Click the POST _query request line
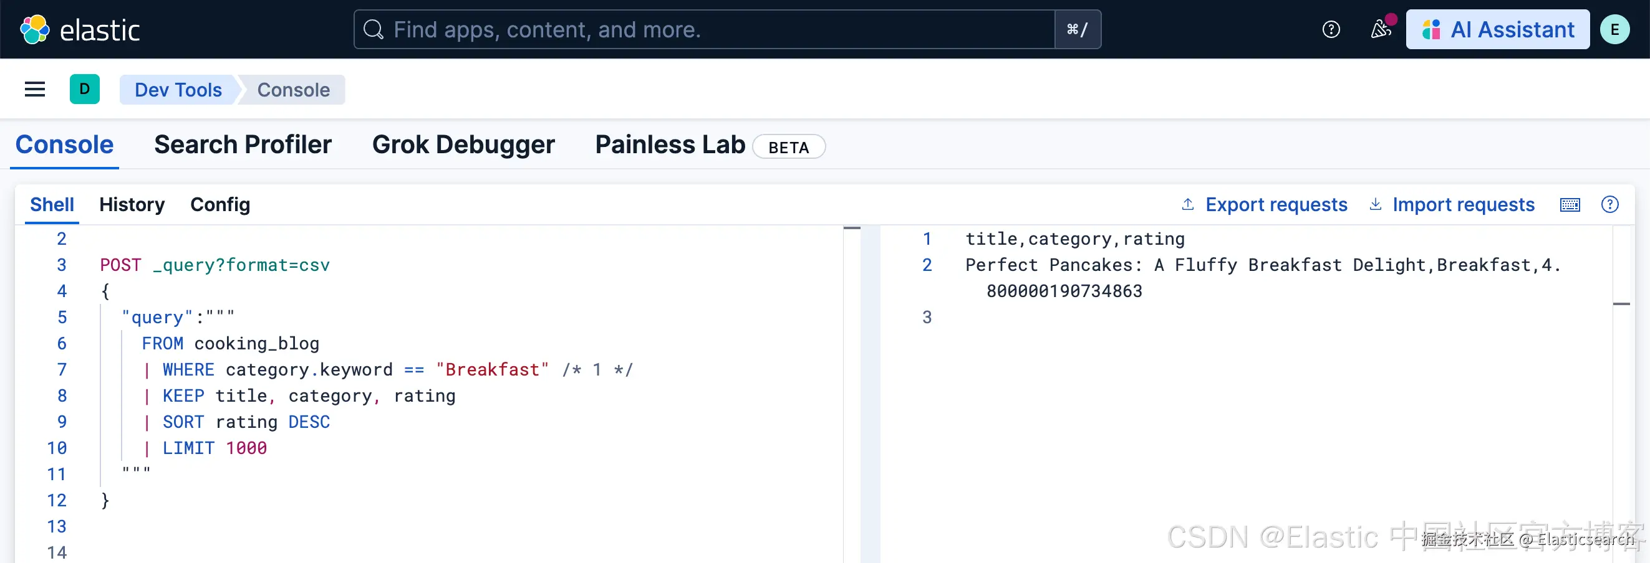The image size is (1650, 563). pyautogui.click(x=215, y=265)
